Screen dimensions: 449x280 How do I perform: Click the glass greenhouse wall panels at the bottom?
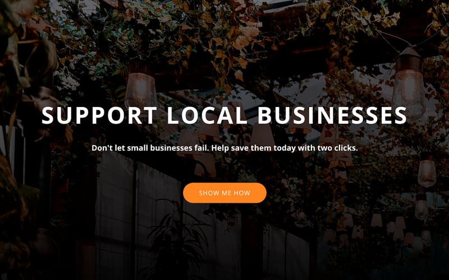click(x=138, y=217)
